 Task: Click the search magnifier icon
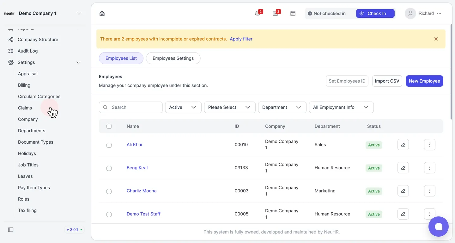point(106,107)
